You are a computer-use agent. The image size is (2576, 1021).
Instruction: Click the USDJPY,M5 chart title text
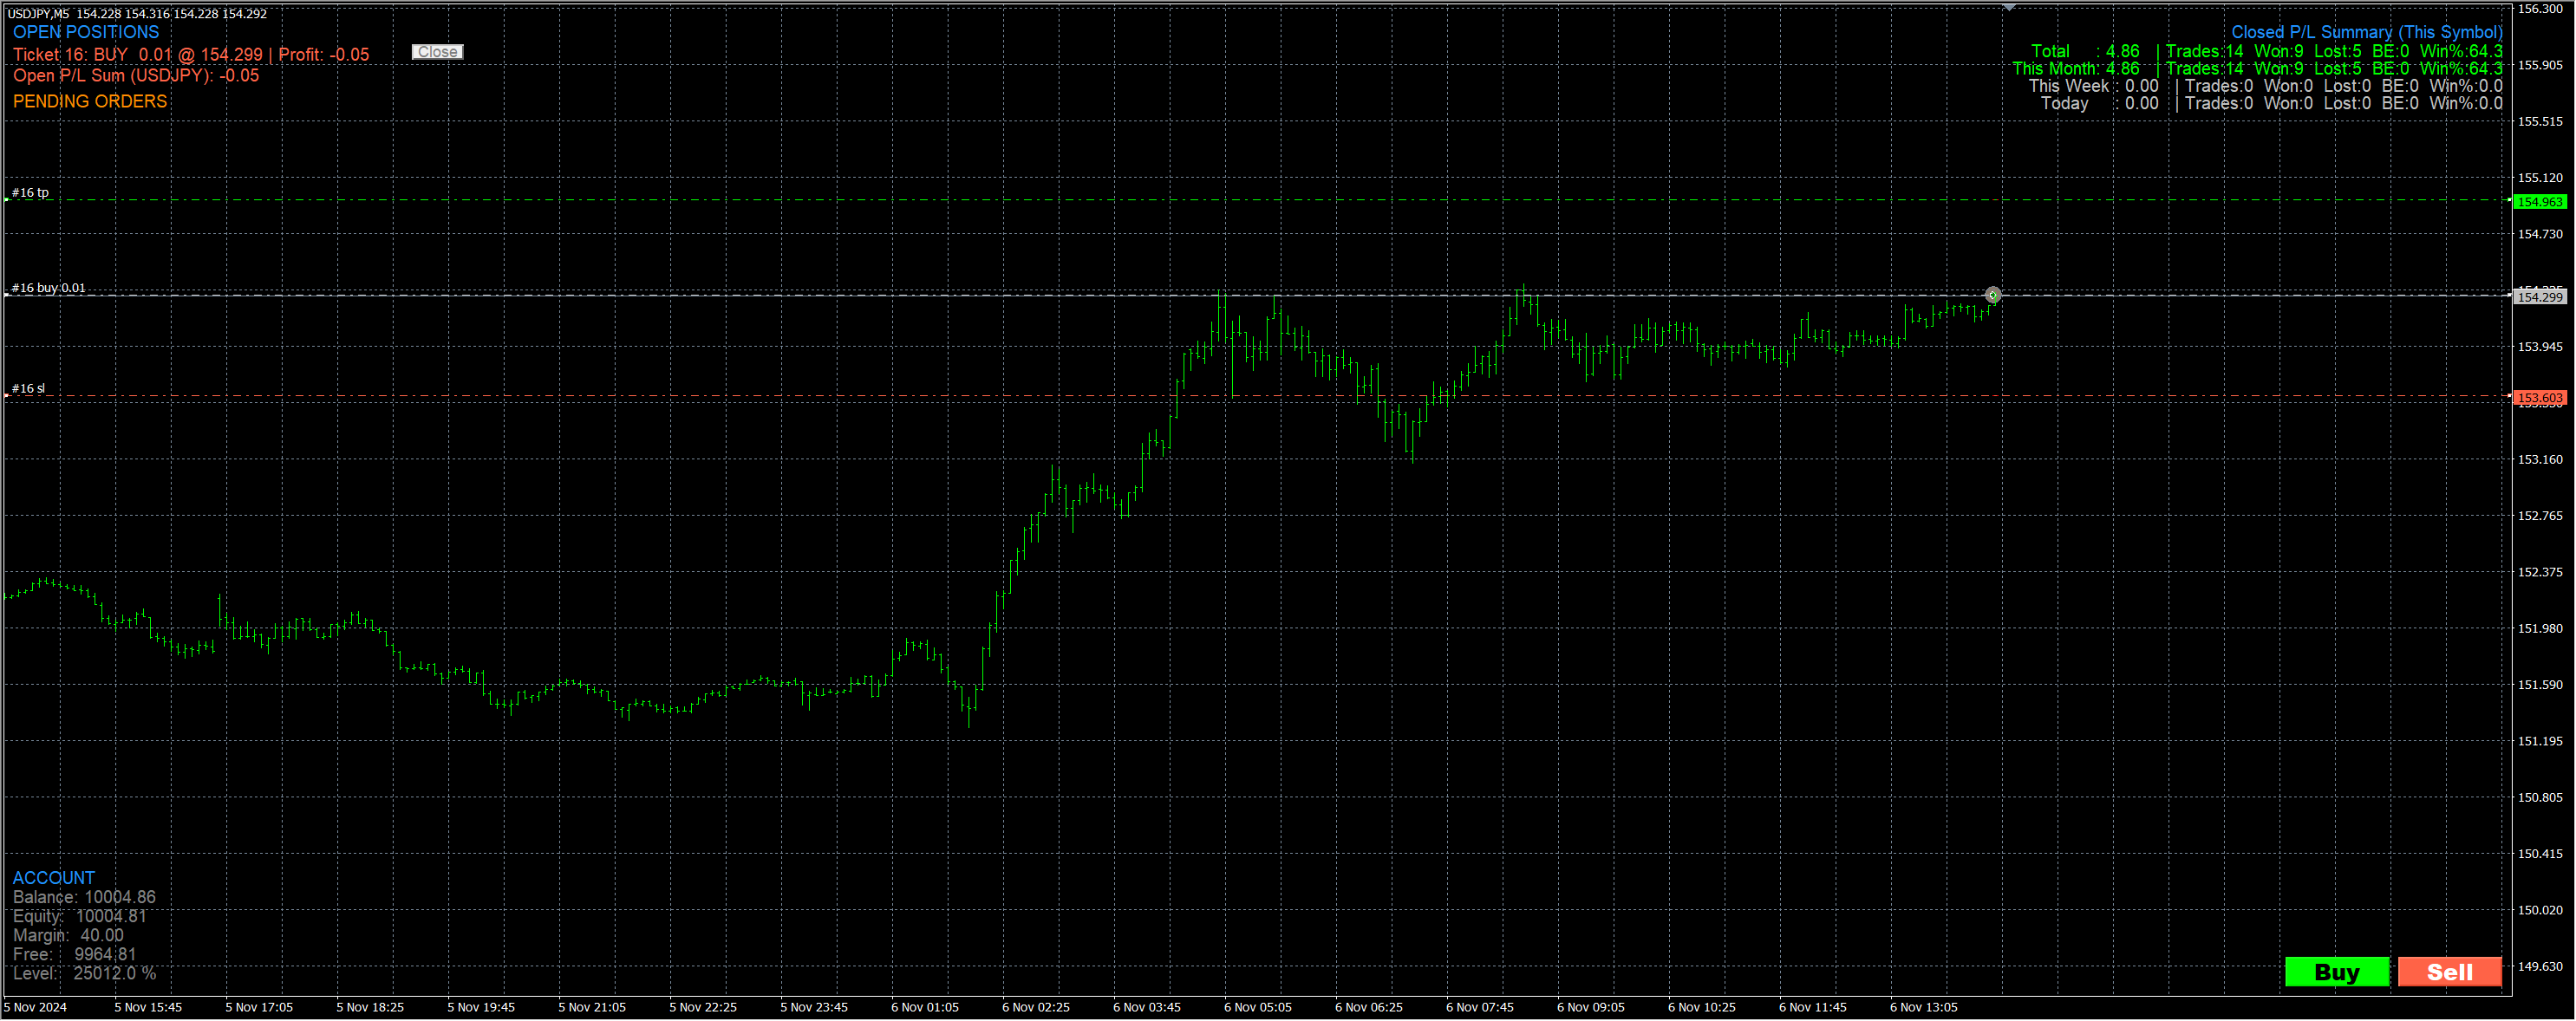pos(38,14)
